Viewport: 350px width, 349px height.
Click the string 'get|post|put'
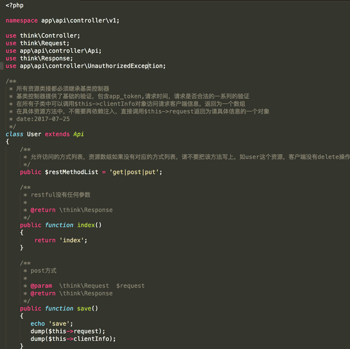[x=134, y=172]
